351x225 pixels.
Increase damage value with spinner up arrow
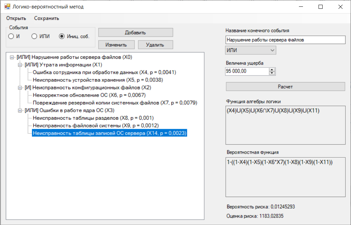click(272, 70)
